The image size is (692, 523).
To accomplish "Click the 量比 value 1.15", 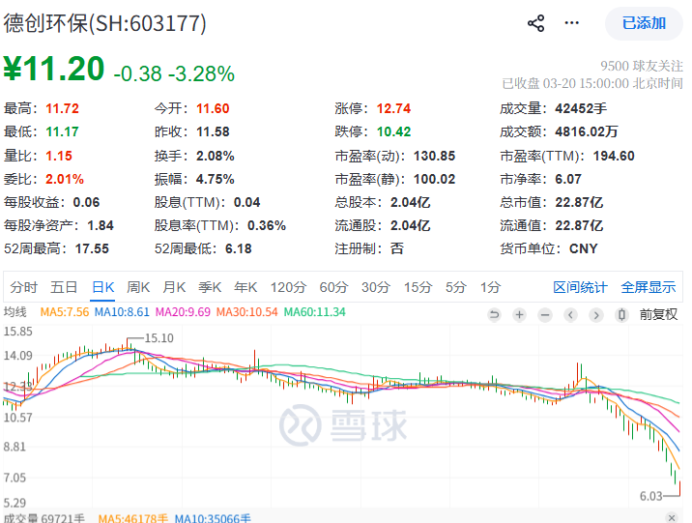I will (x=59, y=156).
